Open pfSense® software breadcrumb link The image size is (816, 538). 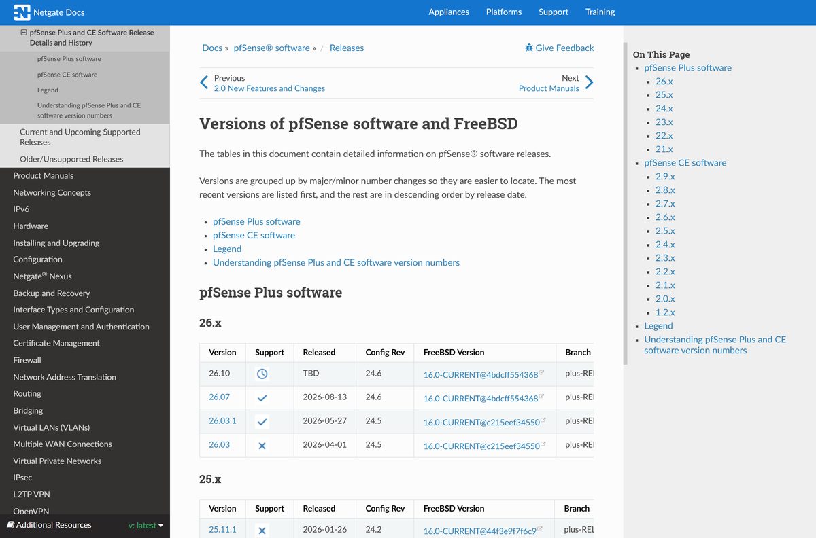tap(271, 48)
